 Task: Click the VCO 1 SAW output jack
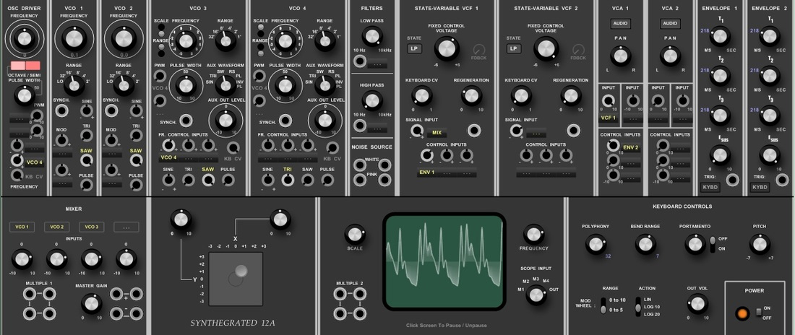pos(87,160)
